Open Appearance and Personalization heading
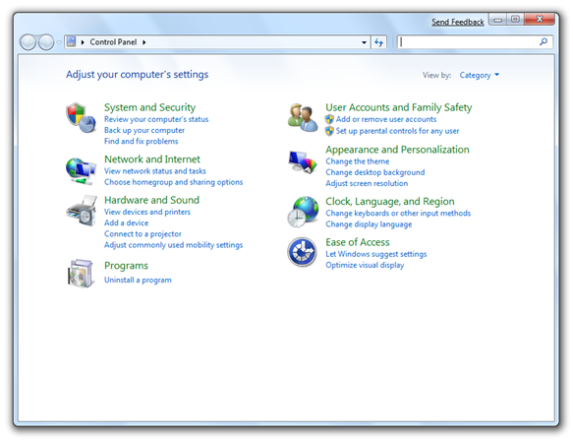Viewport: 573px width, 442px height. pyautogui.click(x=397, y=150)
